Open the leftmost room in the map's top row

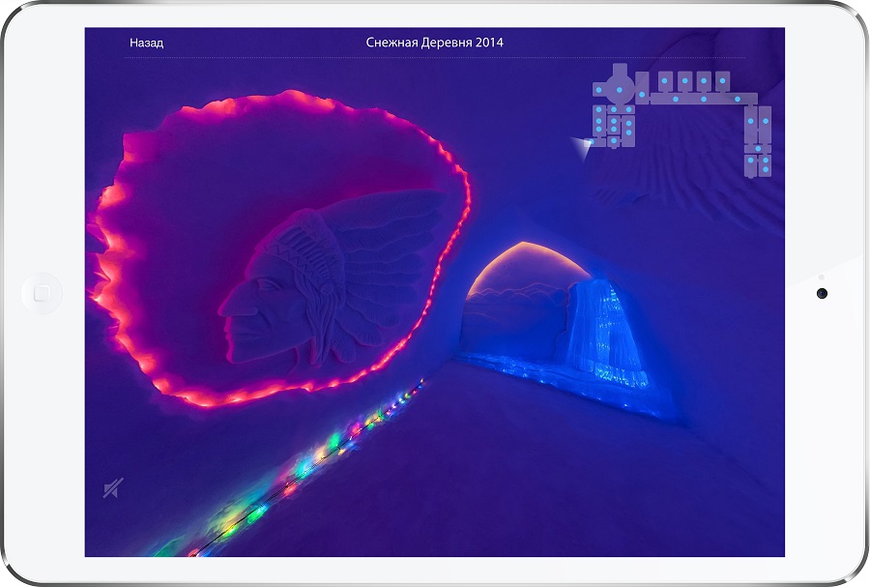click(x=665, y=81)
